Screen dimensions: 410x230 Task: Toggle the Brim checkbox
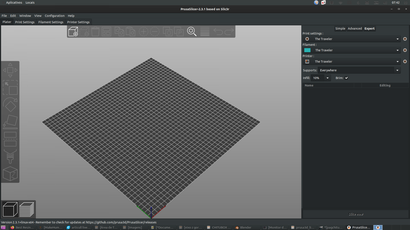[346, 78]
